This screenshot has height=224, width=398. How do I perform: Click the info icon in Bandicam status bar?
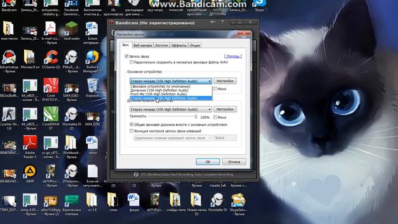click(x=136, y=174)
